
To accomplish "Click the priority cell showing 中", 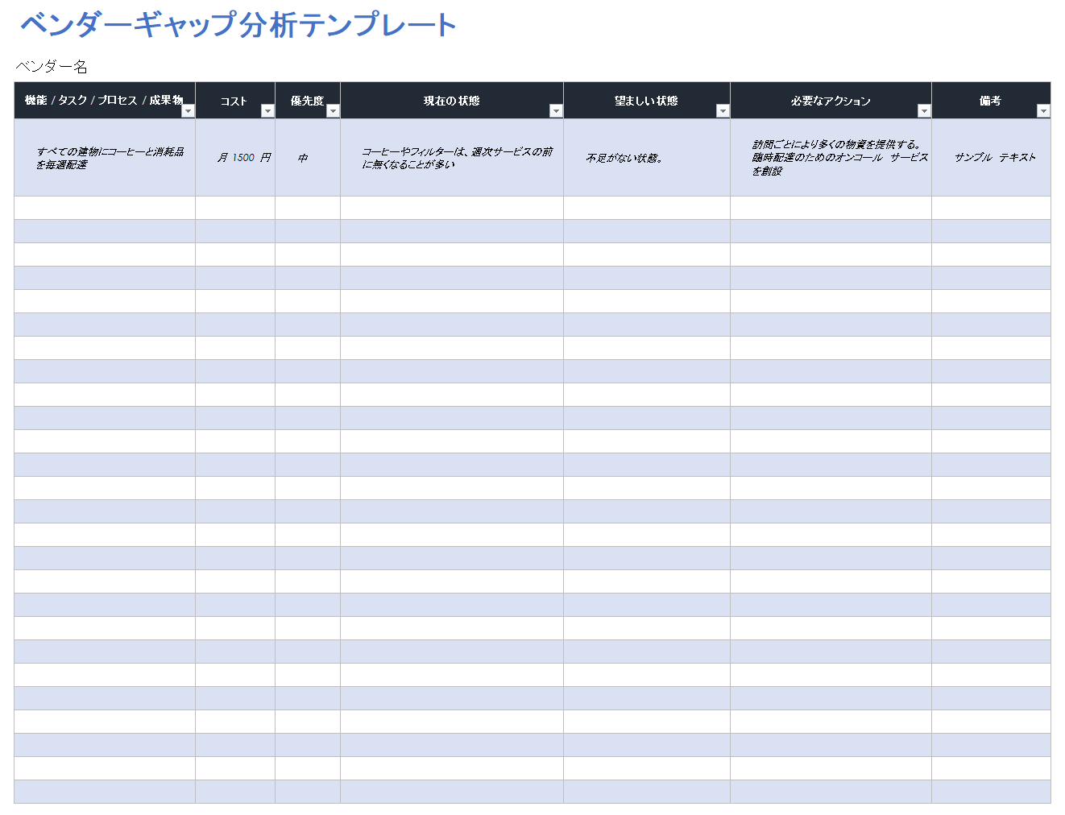I will tap(308, 158).
